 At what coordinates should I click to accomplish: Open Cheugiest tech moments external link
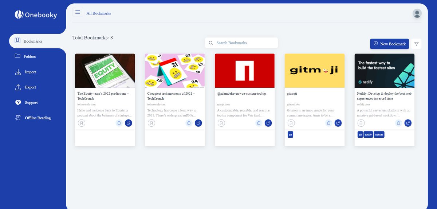(198, 123)
